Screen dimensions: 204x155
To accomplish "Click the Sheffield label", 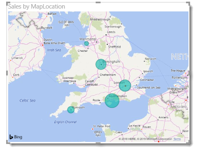I will click(x=114, y=47).
